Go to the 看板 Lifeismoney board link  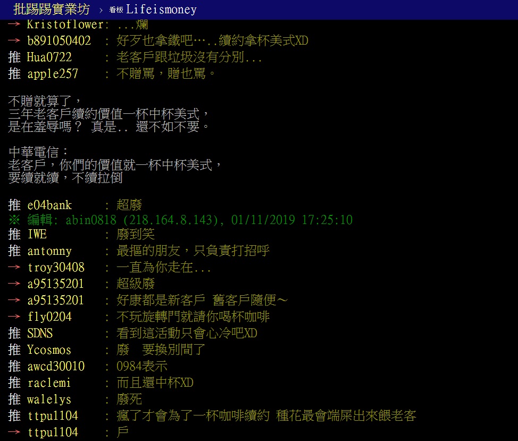pos(153,10)
